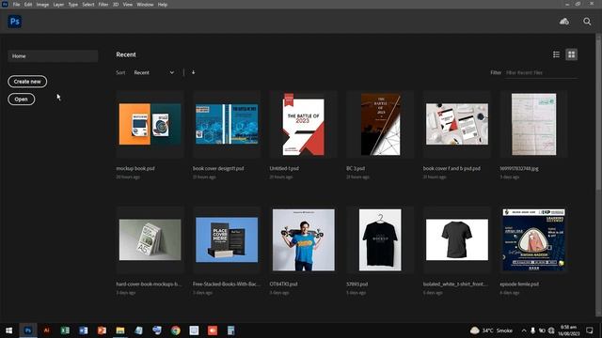Image resolution: width=602 pixels, height=338 pixels.
Task: Select the Home tab in sidebar
Action: pos(53,56)
